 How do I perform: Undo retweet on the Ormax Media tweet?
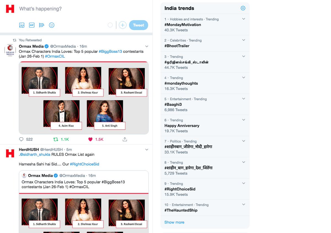(x=55, y=139)
